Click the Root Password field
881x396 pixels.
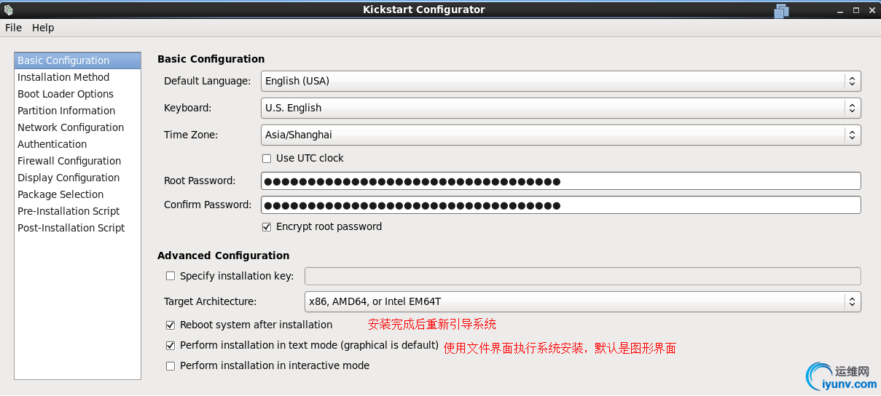coord(560,181)
